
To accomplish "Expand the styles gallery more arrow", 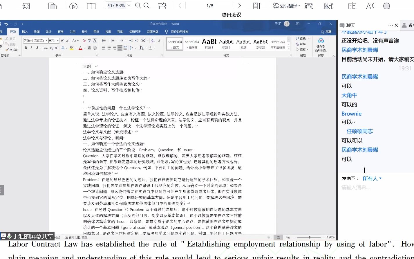I will pos(289,48).
